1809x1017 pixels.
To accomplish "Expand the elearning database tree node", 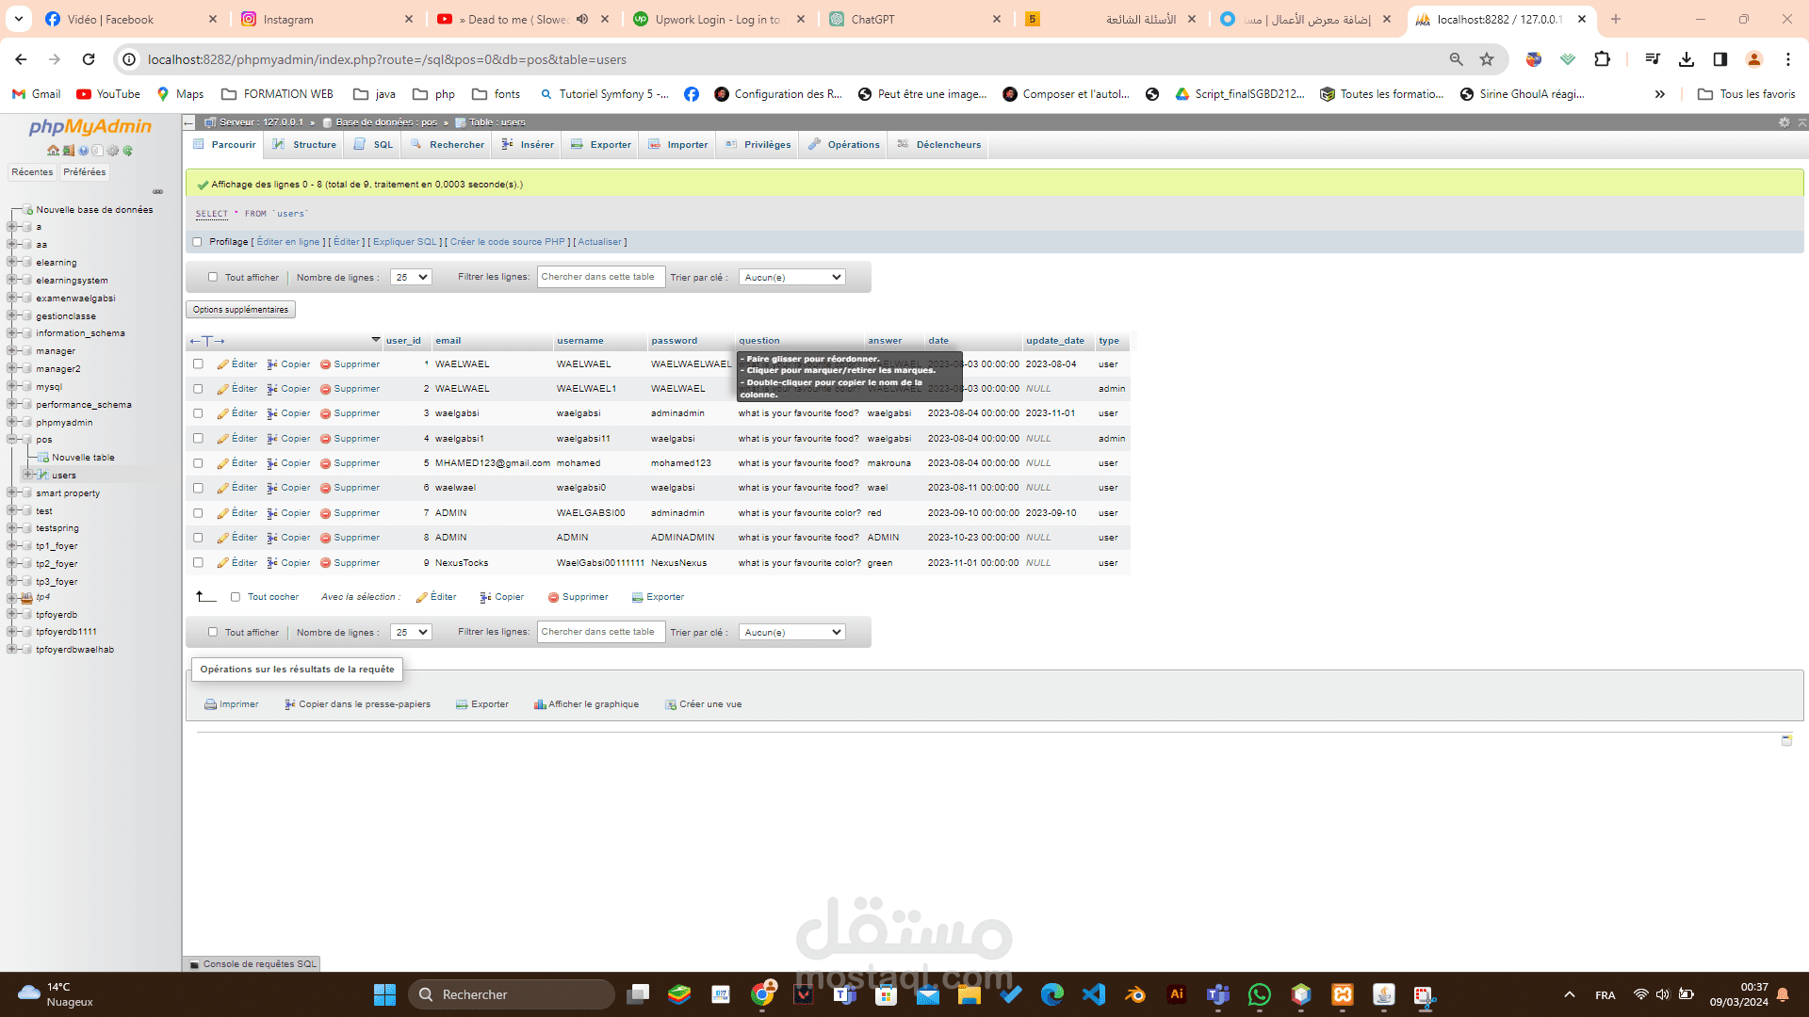I will [x=12, y=263].
